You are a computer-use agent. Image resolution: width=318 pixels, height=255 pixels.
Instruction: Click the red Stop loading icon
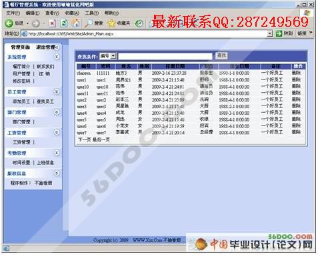click(x=52, y=23)
